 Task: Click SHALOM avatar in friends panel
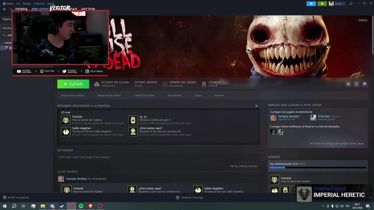point(313,118)
